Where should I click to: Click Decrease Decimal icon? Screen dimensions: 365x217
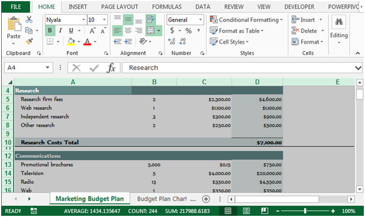[182, 42]
